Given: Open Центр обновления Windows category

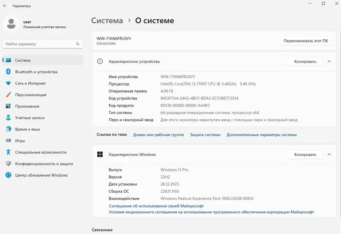Looking at the screenshot, I should tap(43, 175).
